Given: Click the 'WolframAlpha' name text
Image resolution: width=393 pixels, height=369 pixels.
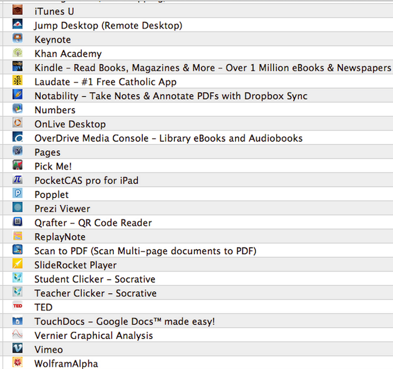Looking at the screenshot, I should [66, 364].
